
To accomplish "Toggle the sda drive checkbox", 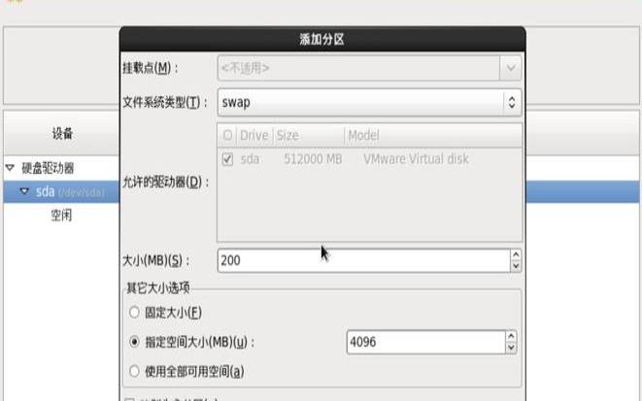I will tap(227, 159).
